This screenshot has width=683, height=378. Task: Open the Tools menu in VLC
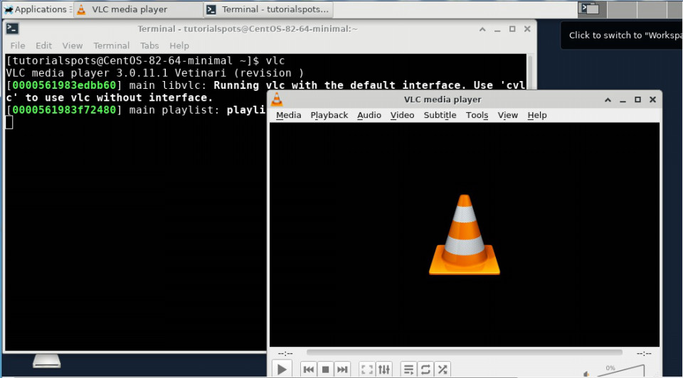click(477, 115)
